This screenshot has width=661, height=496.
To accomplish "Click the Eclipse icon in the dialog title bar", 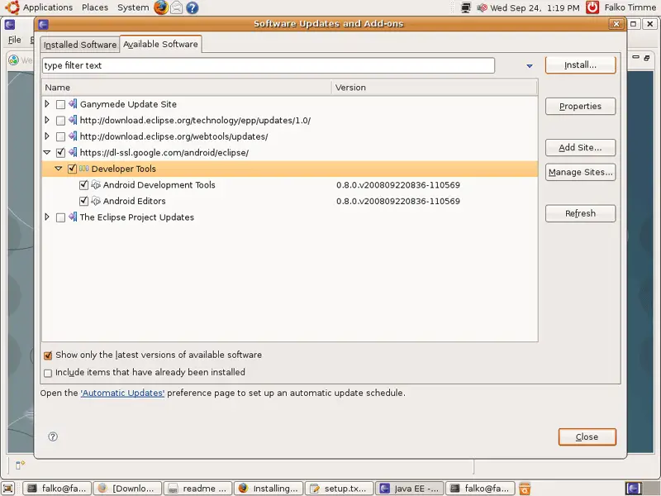I will point(43,24).
